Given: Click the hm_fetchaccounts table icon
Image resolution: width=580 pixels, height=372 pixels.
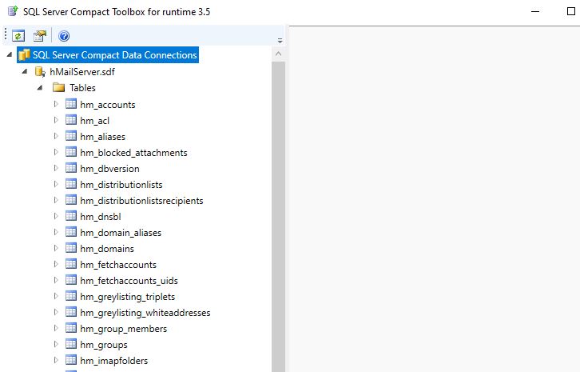Looking at the screenshot, I should coord(71,264).
